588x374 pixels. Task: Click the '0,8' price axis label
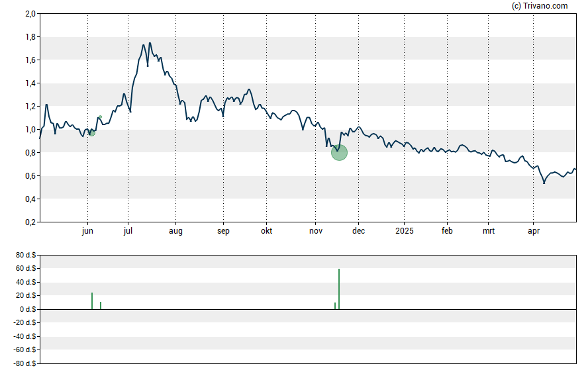click(30, 152)
